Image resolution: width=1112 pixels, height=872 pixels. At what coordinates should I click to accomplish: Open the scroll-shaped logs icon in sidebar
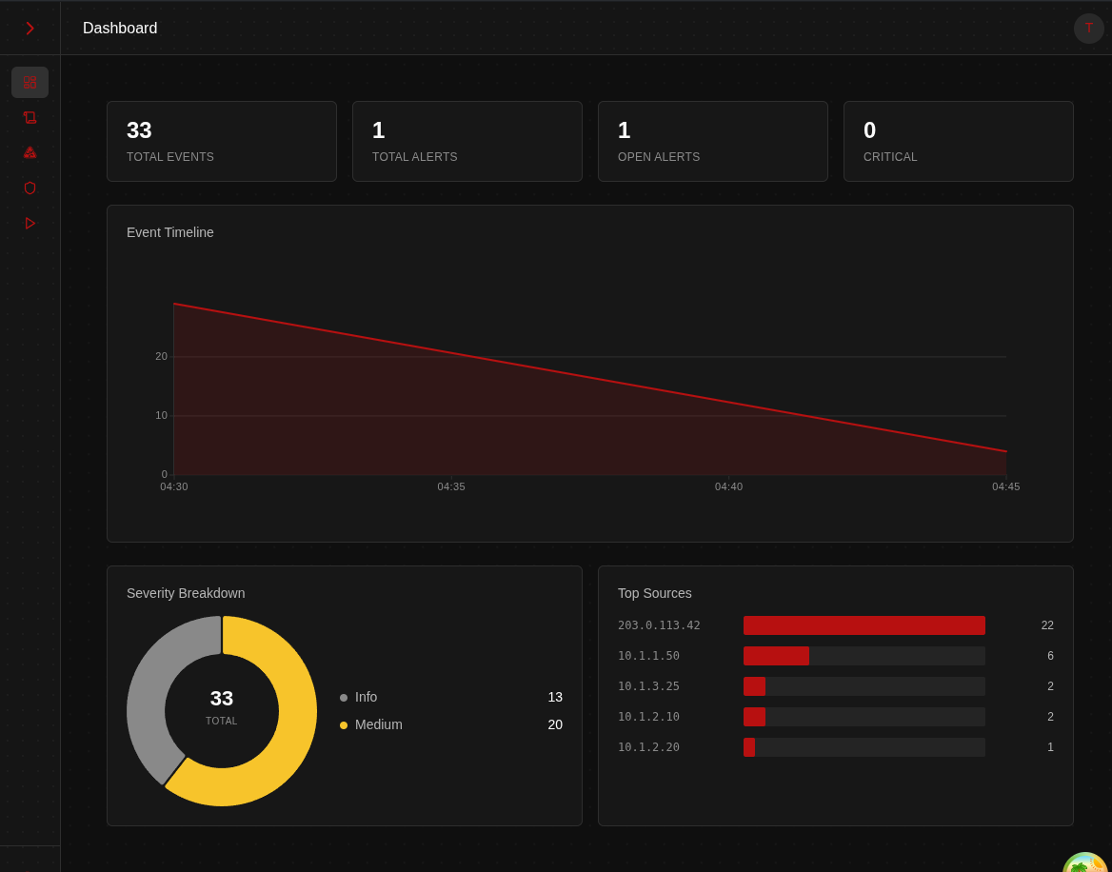coord(30,118)
